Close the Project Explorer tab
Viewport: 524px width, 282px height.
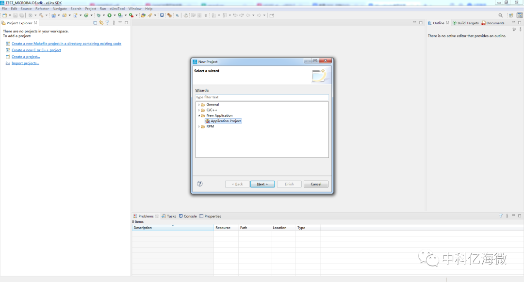35,23
